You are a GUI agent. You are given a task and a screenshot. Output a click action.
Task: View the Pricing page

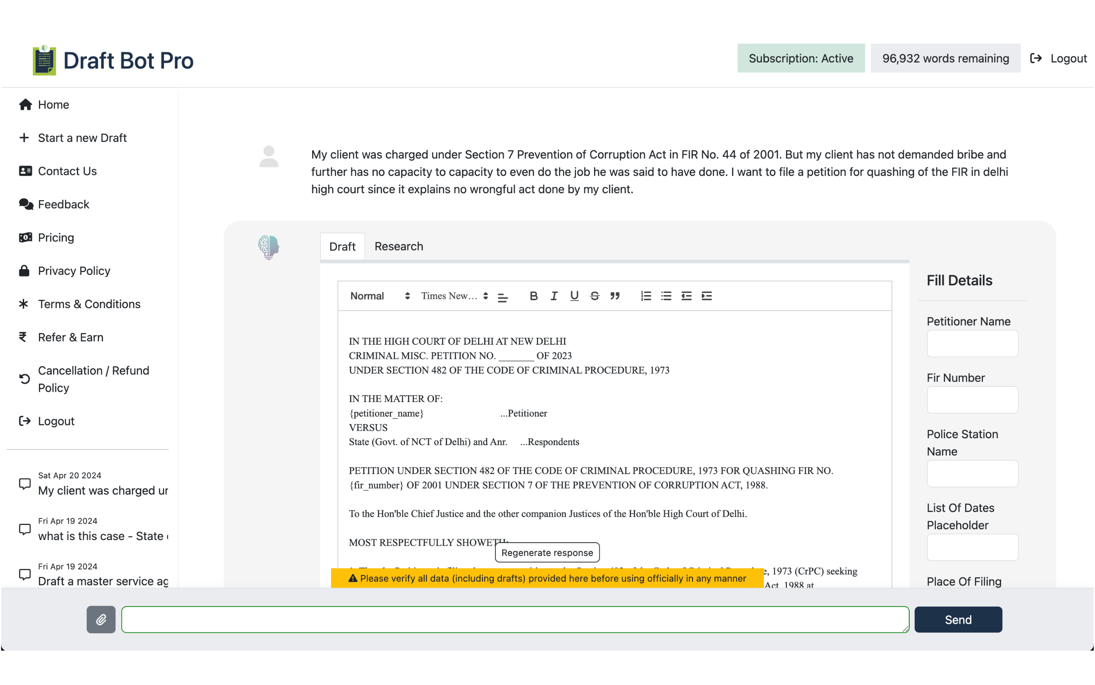56,237
